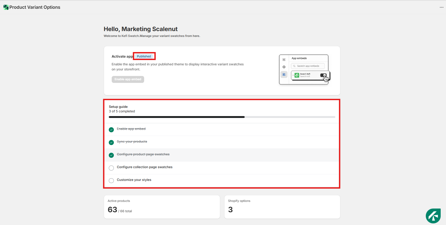This screenshot has height=225, width=446.
Task: Open the Active products stats card
Action: [x=162, y=207]
